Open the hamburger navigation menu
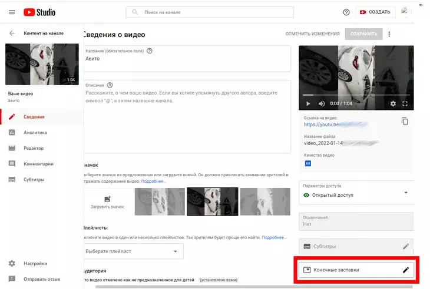This screenshot has width=430, height=289. [x=12, y=12]
